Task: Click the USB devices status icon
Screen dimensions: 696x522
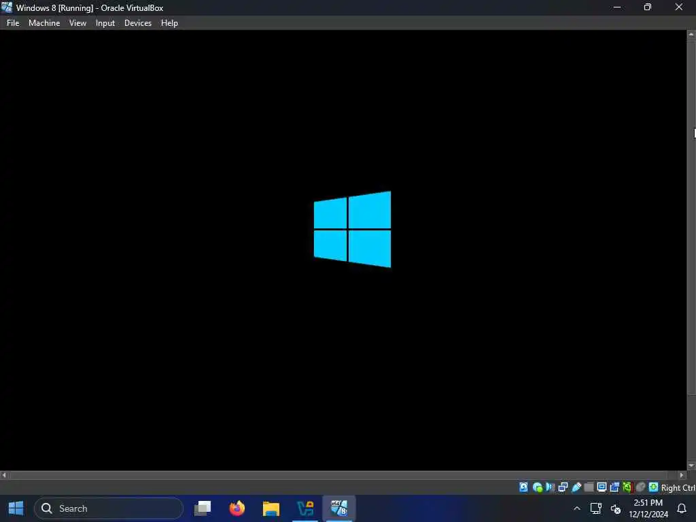Action: (576, 487)
